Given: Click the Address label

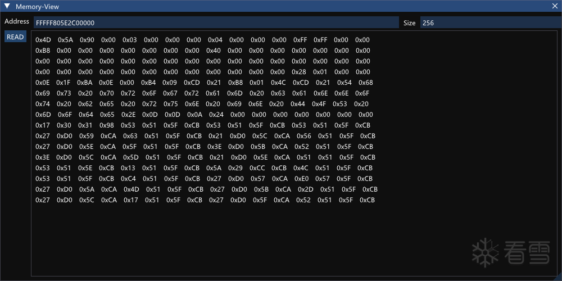Looking at the screenshot, I should [17, 21].
